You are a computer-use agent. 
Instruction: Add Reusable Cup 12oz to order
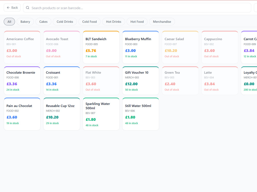pyautogui.click(x=62, y=114)
